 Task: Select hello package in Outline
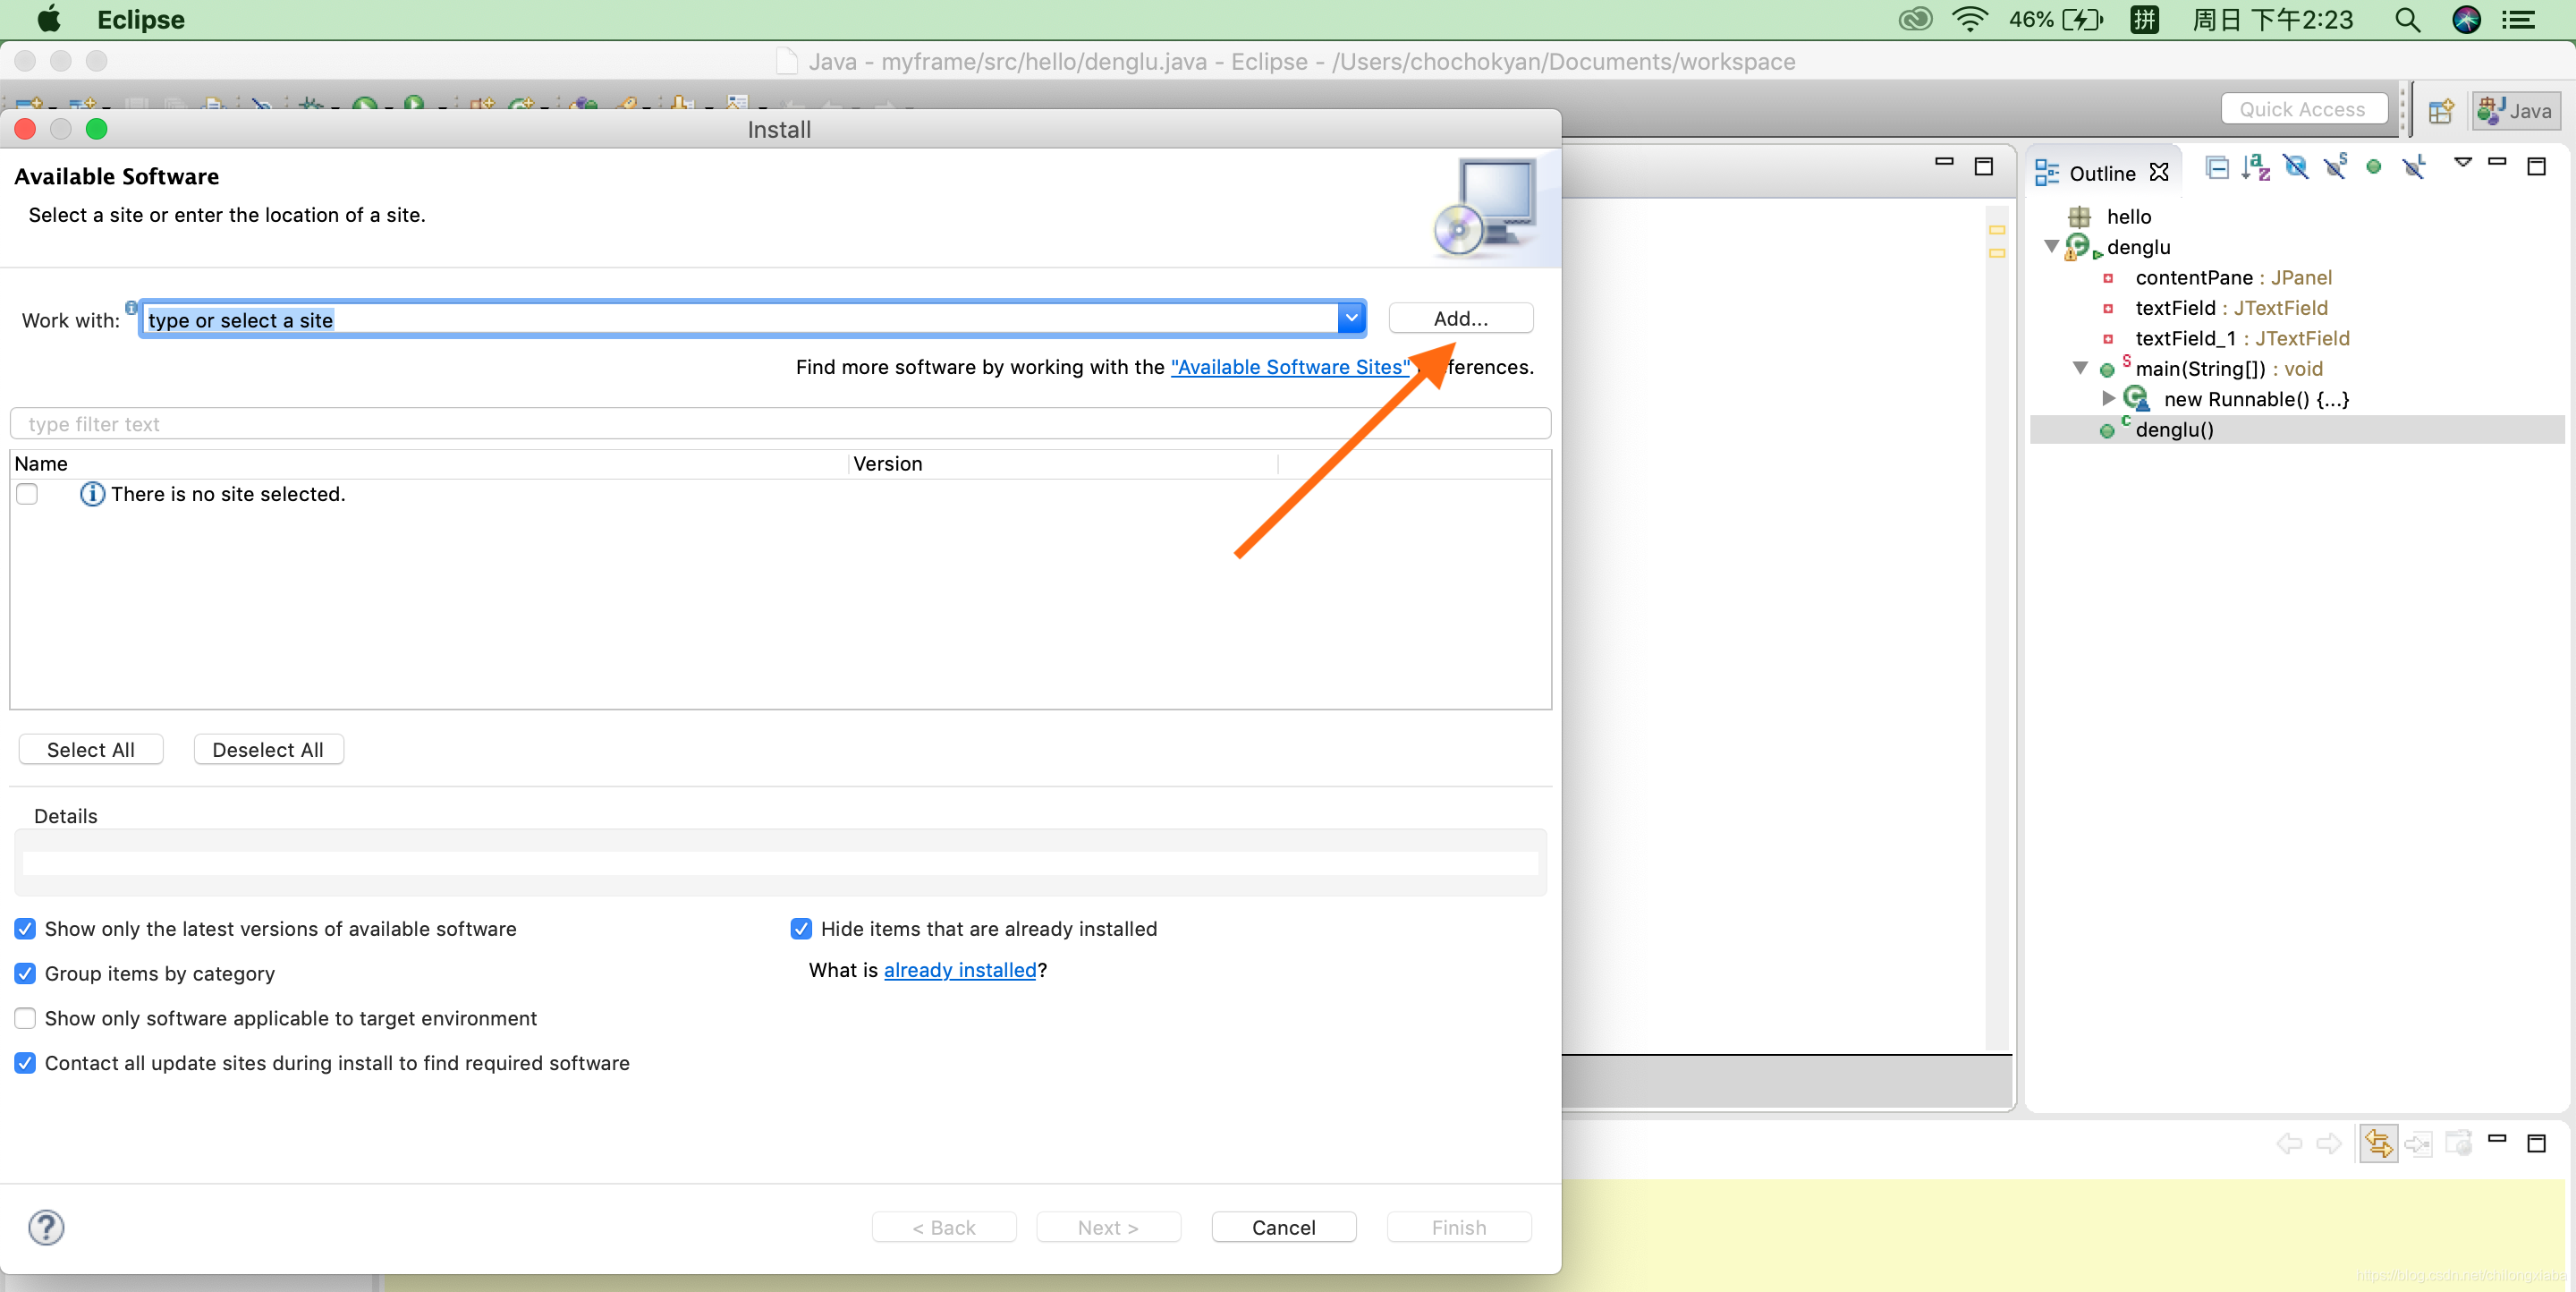click(2128, 216)
